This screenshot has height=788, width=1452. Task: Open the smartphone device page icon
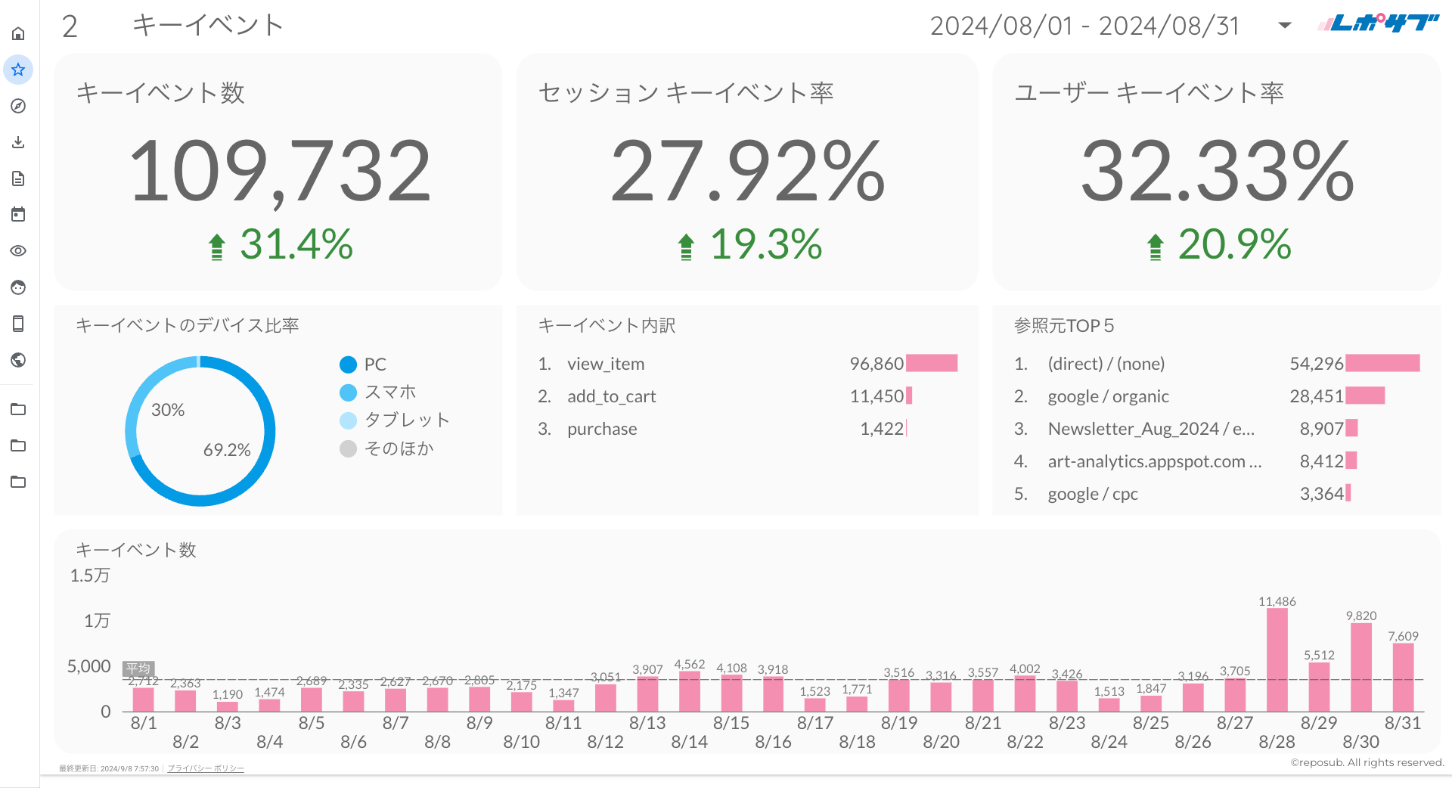pyautogui.click(x=18, y=324)
